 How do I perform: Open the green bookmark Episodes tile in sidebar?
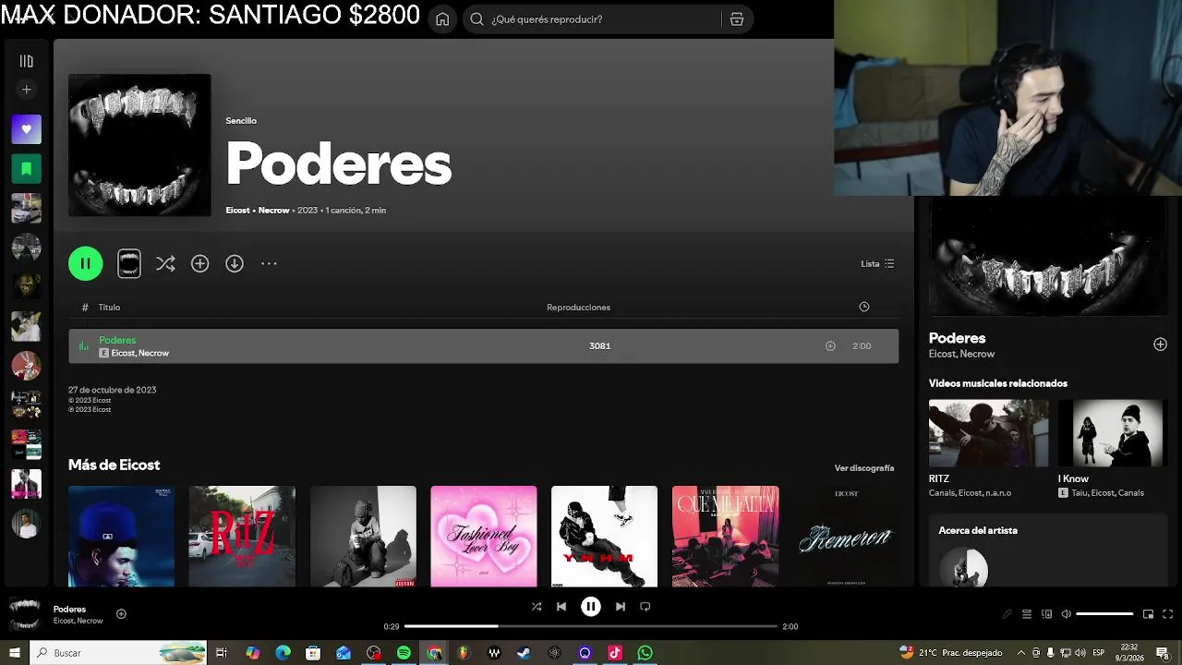pyautogui.click(x=26, y=169)
